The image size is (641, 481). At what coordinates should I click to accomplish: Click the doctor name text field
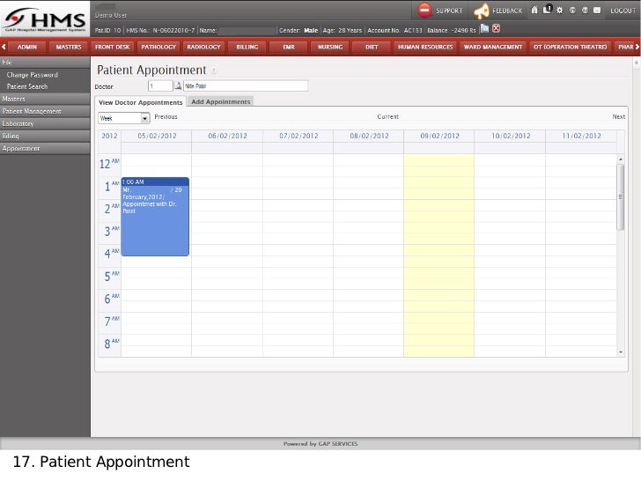click(246, 86)
